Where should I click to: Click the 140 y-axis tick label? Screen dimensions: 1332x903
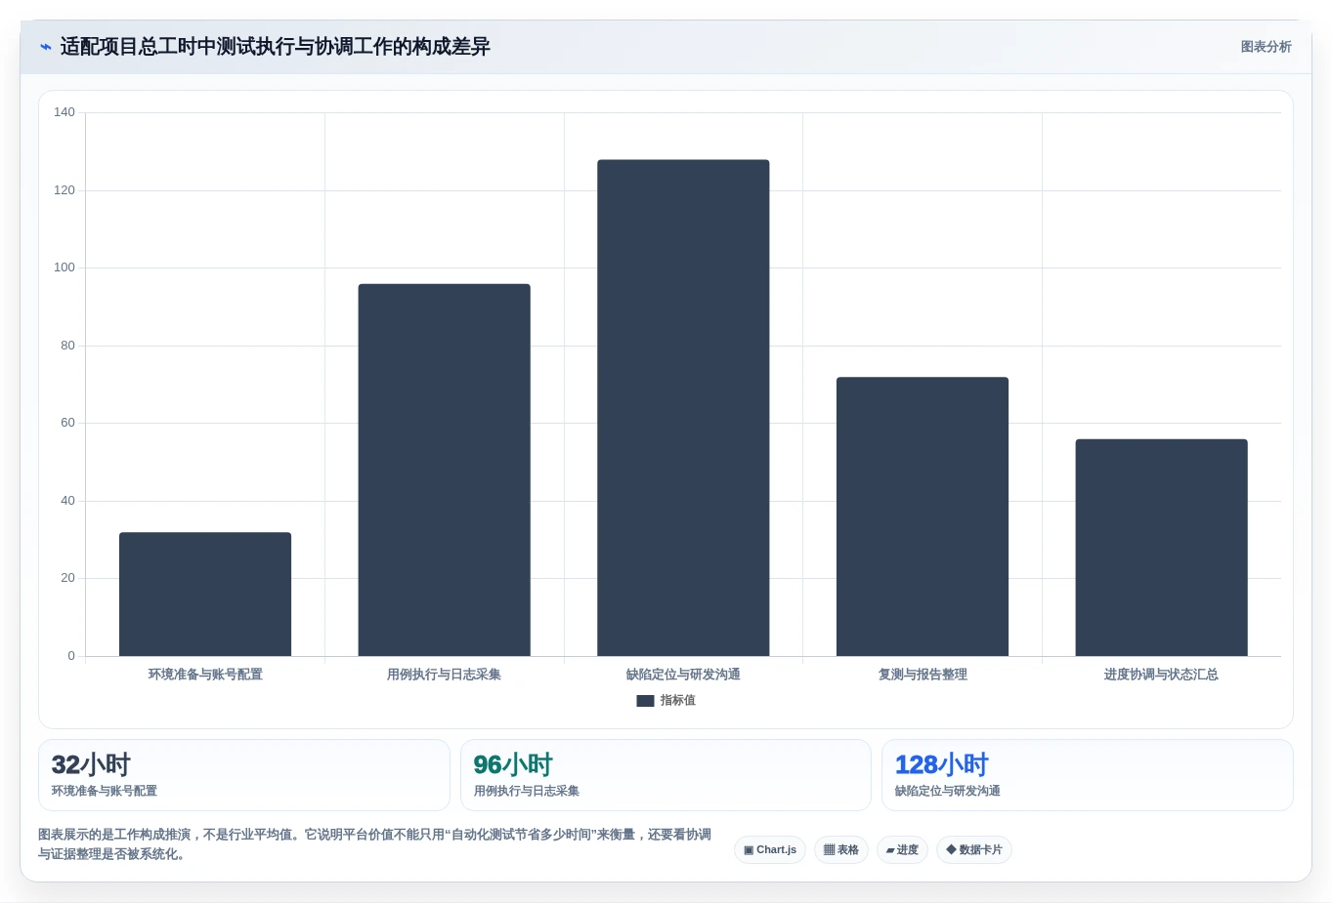[64, 112]
